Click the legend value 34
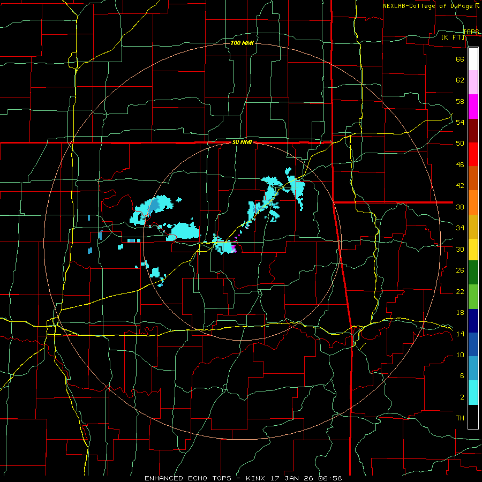482x482 pixels. click(x=460, y=228)
